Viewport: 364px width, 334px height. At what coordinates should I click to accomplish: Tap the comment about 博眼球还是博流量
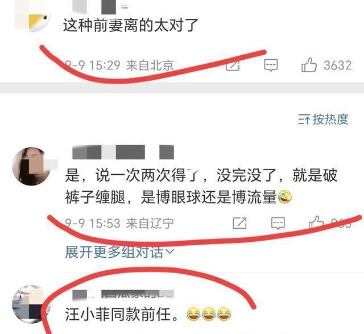tap(201, 186)
